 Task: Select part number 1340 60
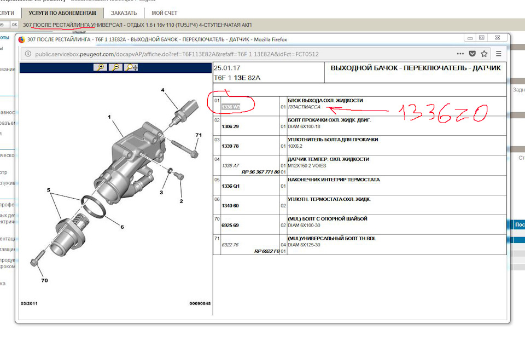[x=230, y=206]
